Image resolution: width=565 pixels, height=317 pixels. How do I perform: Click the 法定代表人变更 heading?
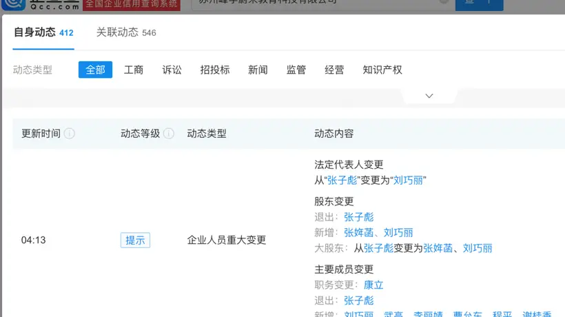349,165
